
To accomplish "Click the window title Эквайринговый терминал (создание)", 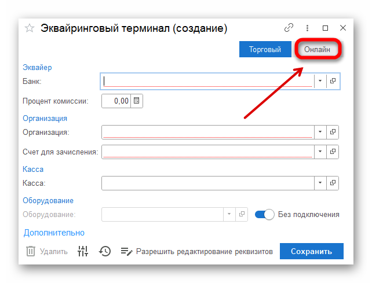I will (134, 28).
